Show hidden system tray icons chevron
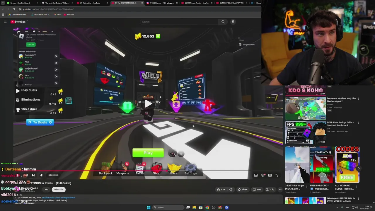Screen dimensions: 375x211 pos(337,207)
